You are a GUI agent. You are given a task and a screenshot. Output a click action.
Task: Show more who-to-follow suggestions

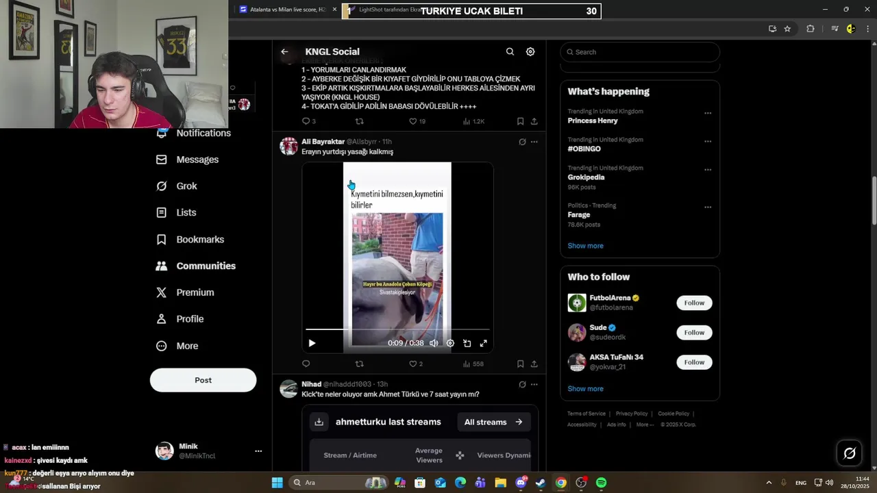[585, 389]
